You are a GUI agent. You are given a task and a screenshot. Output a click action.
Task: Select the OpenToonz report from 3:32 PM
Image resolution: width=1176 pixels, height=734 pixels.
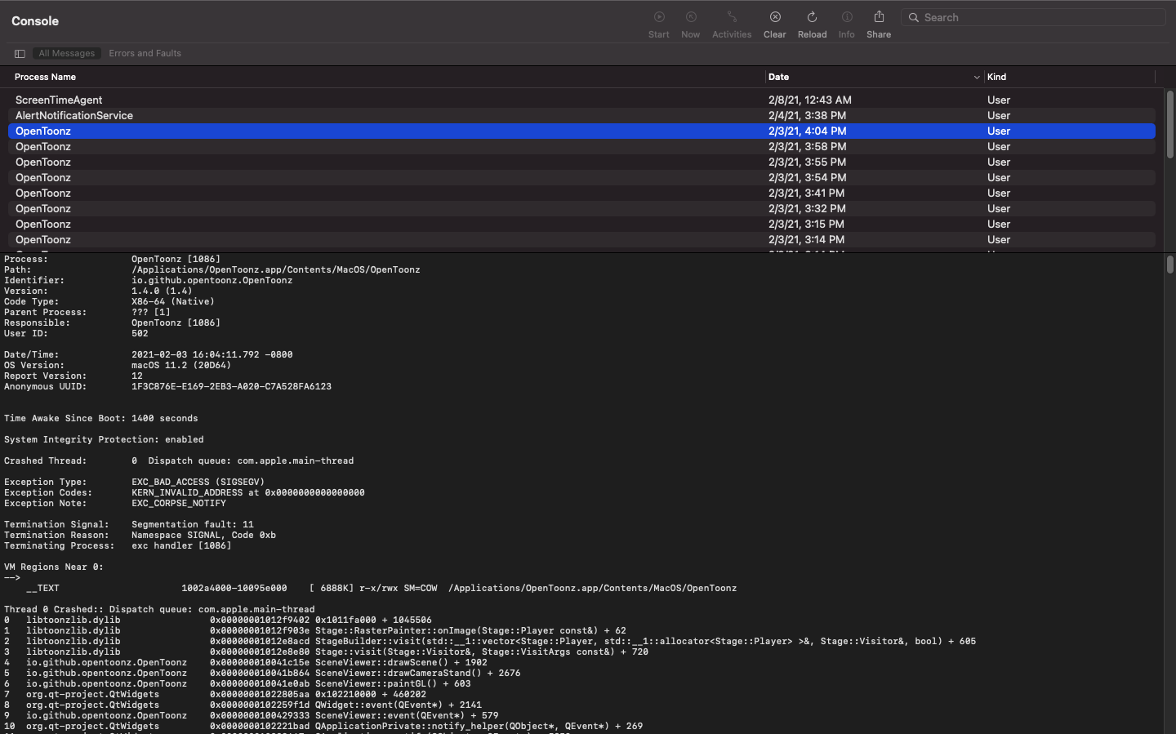(x=581, y=209)
